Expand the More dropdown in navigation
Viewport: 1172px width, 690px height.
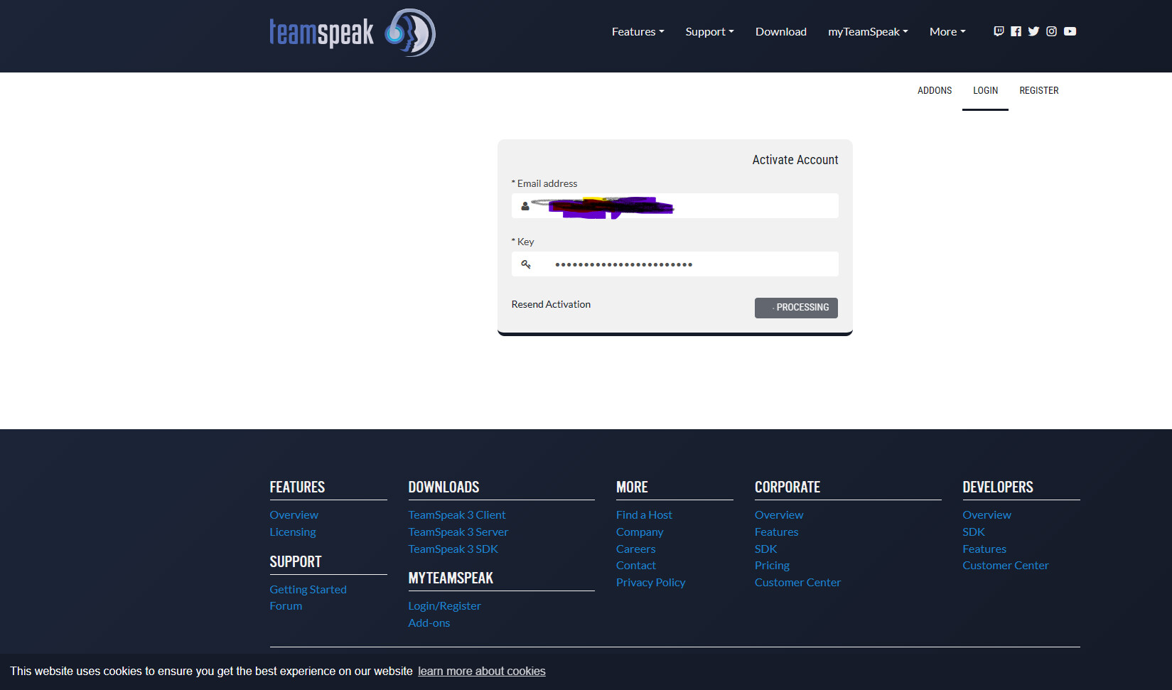[946, 31]
